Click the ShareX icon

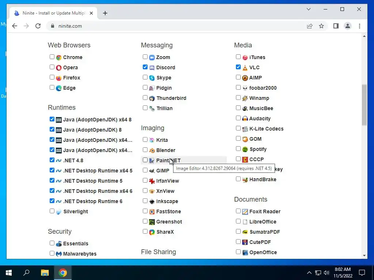(x=152, y=232)
